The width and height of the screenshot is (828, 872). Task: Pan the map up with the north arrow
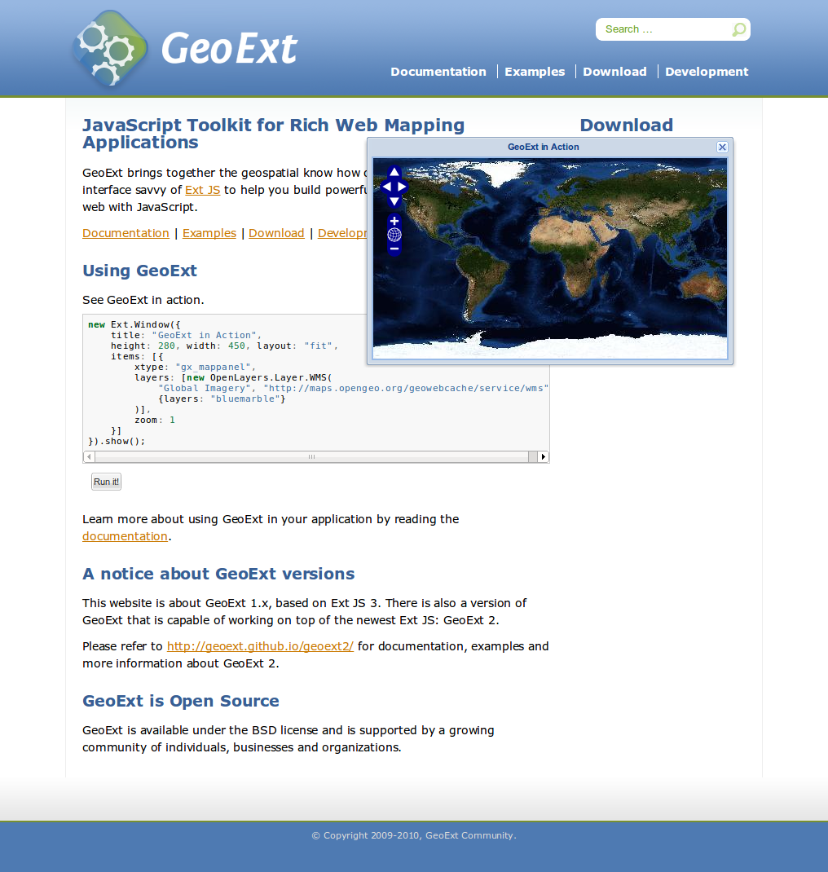click(x=394, y=172)
